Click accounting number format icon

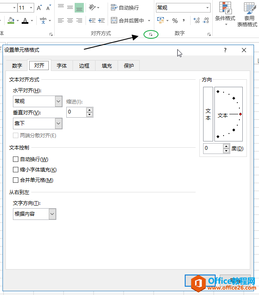click(161, 20)
